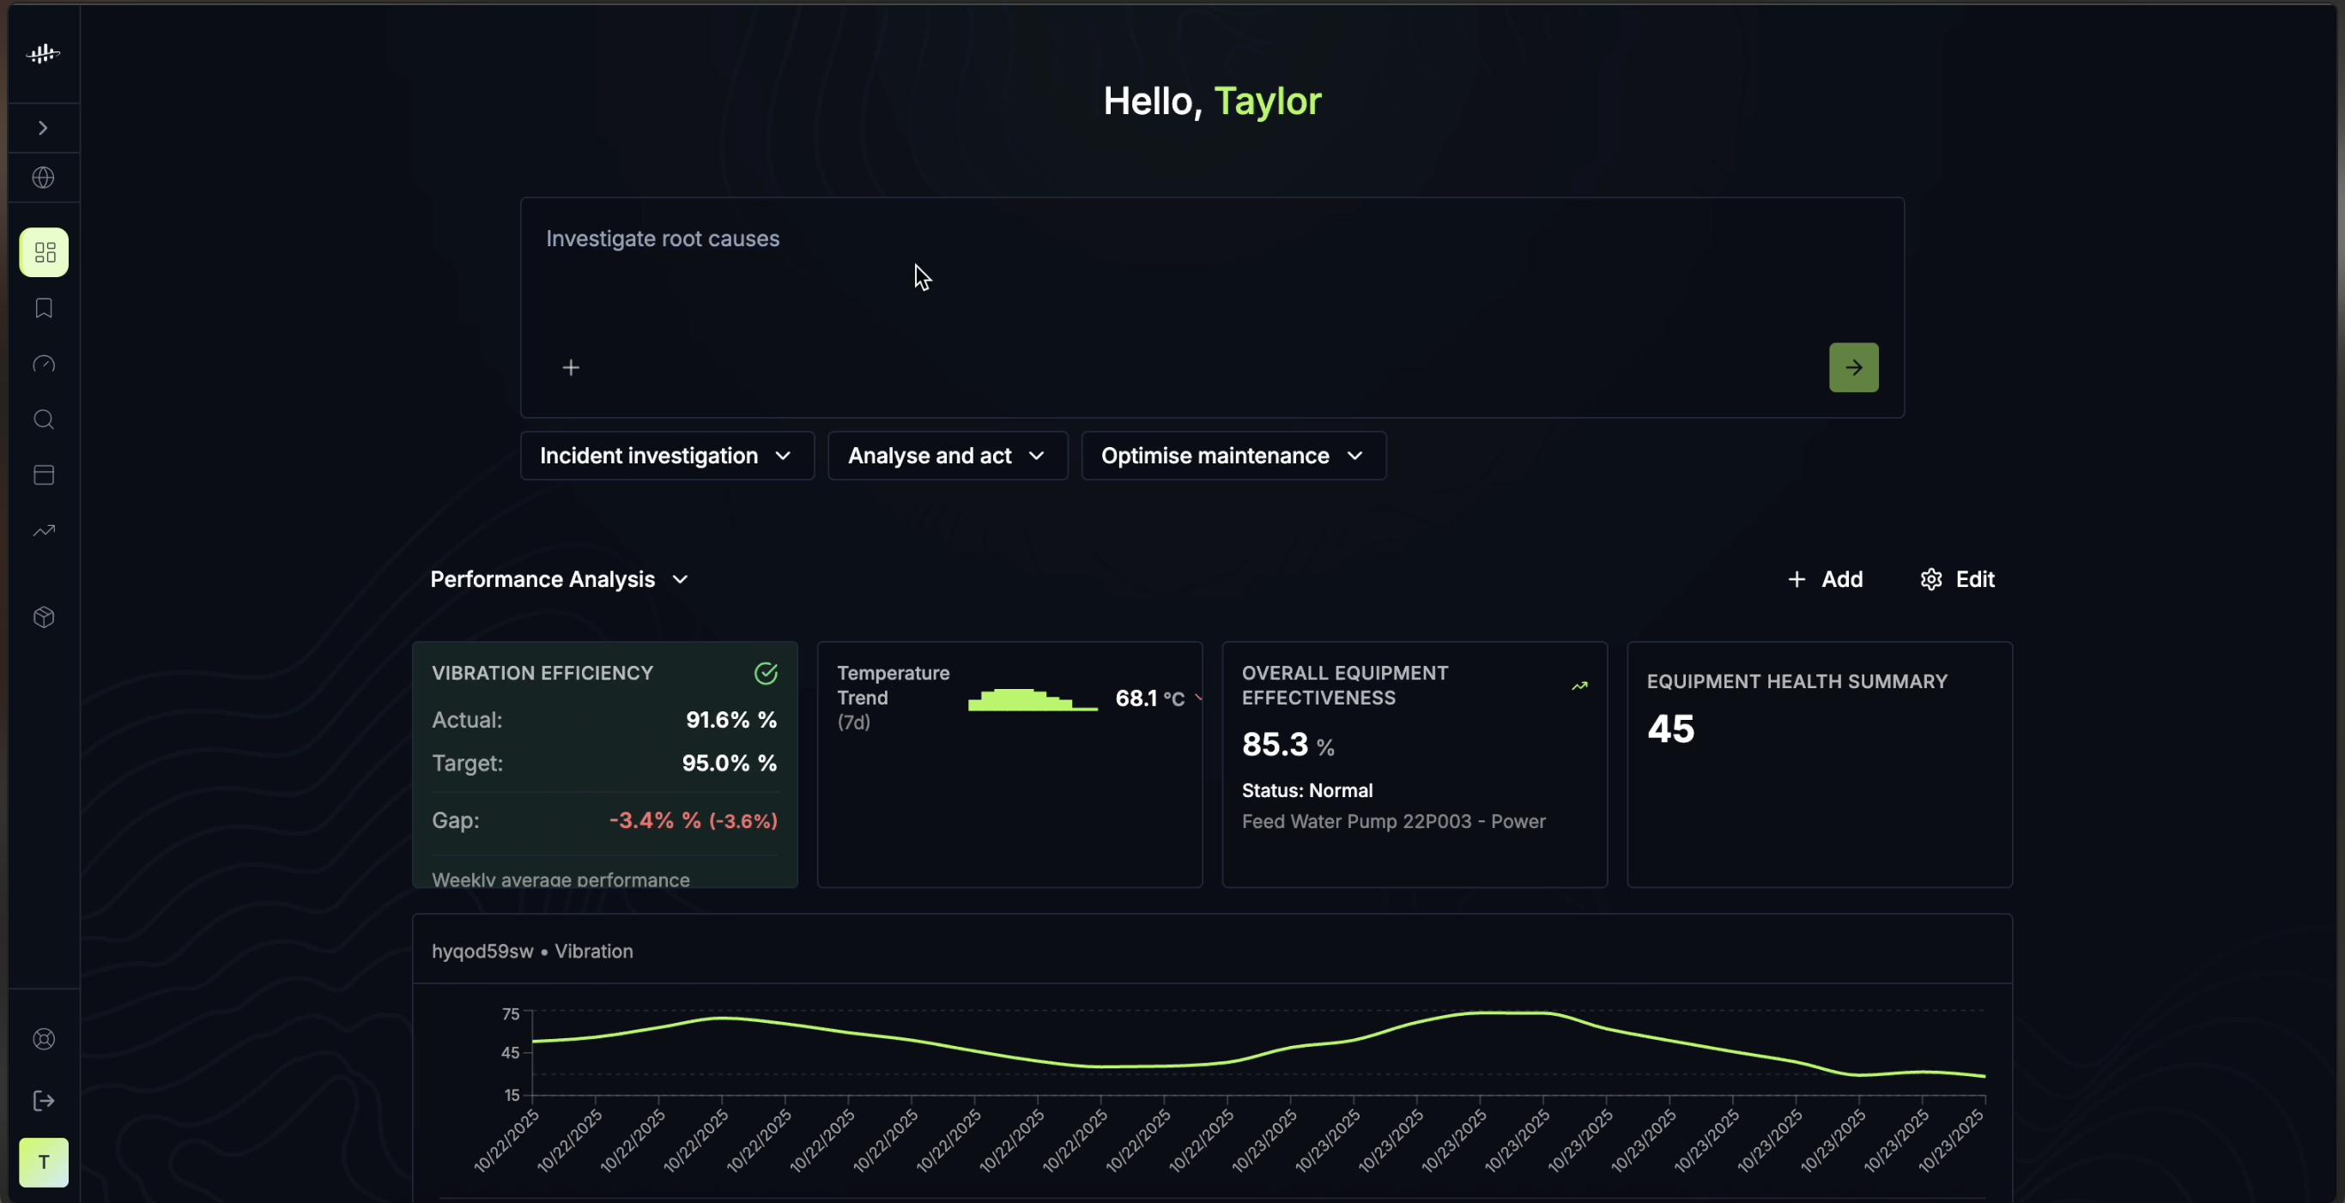Select the bookmarks icon in the sidebar
Screen dimensions: 2345x1203
[43, 309]
